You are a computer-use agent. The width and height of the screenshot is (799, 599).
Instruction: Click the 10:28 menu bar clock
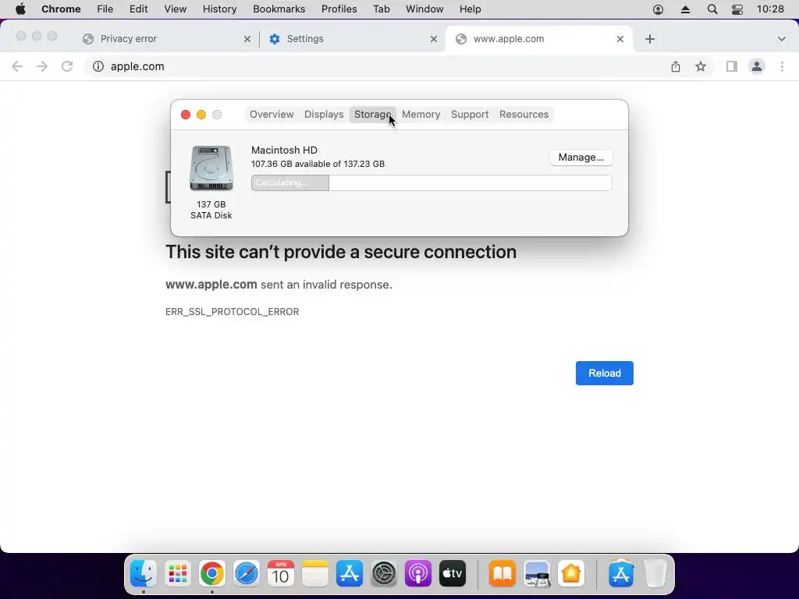point(770,9)
